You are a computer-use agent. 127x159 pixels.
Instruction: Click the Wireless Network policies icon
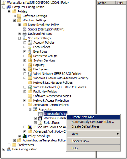click(30, 87)
